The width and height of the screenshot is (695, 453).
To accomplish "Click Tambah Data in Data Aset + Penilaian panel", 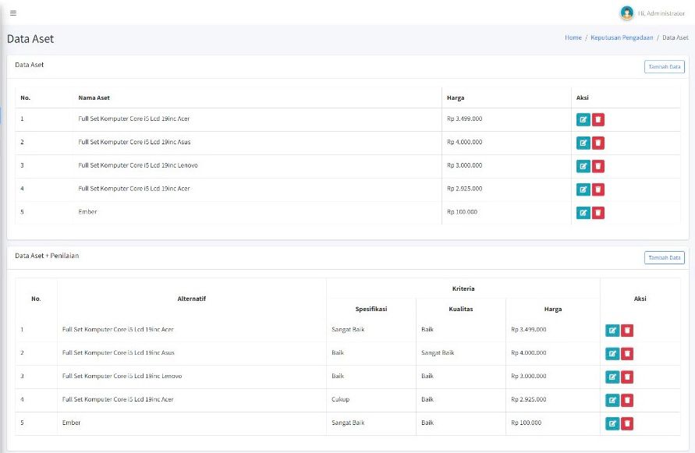I will click(x=665, y=257).
